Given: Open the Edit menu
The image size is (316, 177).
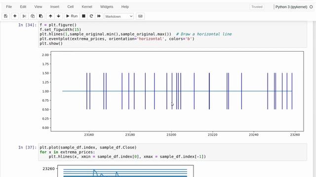Looking at the screenshot, I should [x=23, y=6].
